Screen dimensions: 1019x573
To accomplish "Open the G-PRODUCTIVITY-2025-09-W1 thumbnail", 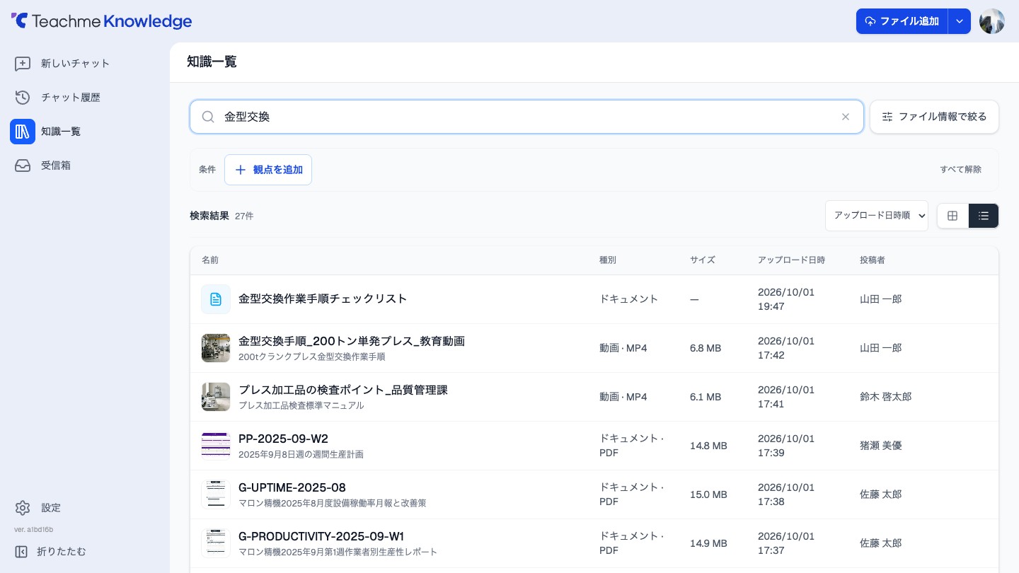I will [216, 543].
